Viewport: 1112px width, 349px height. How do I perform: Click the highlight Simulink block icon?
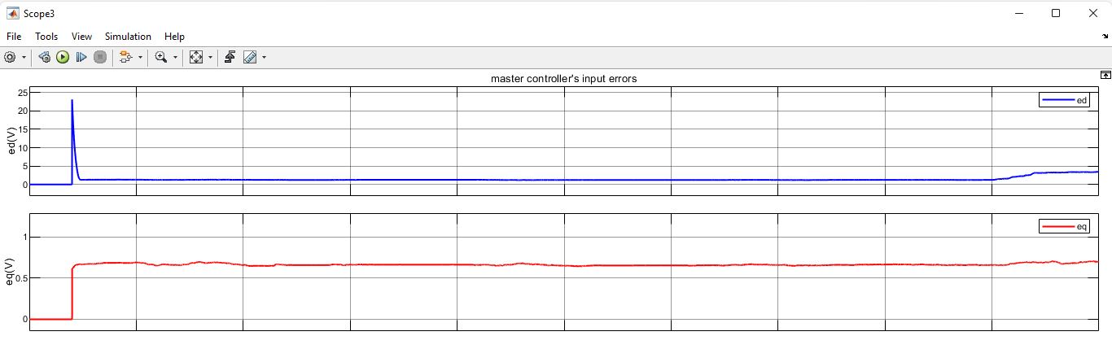(x=125, y=57)
